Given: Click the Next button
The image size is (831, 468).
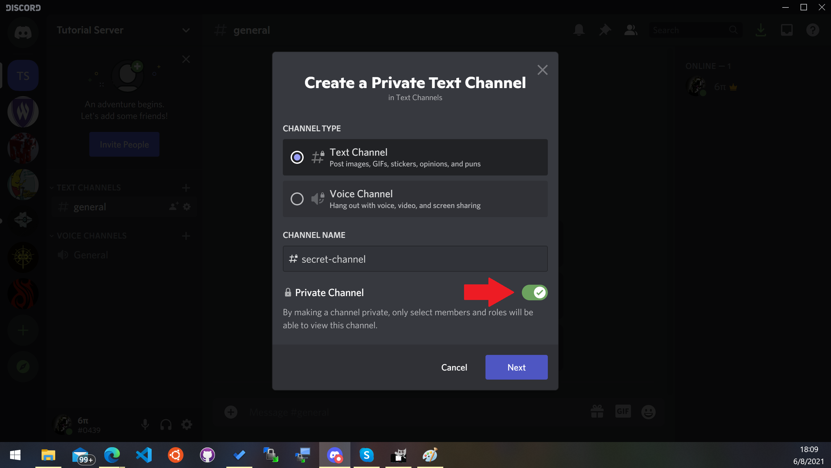Looking at the screenshot, I should [x=516, y=367].
